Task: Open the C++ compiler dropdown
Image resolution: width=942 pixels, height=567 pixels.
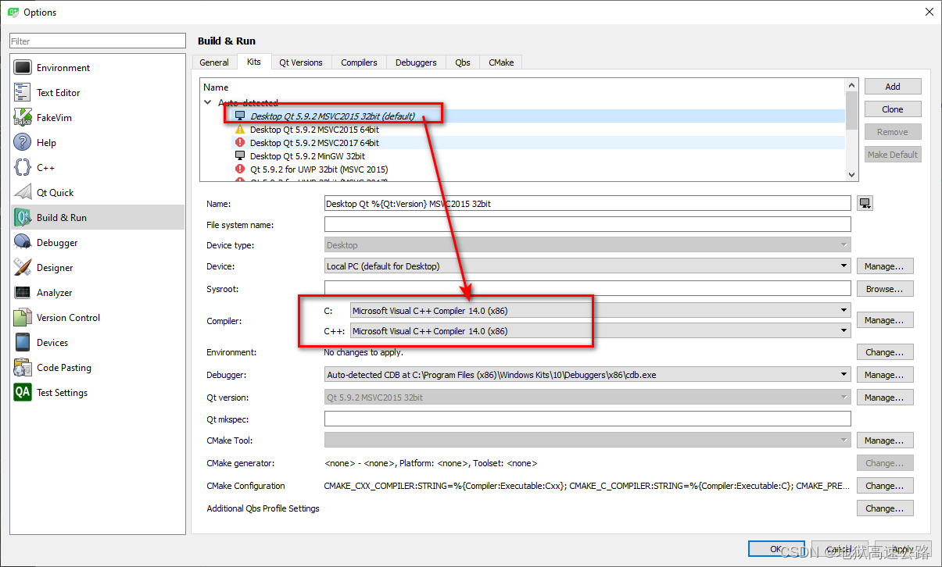Action: tap(600, 331)
